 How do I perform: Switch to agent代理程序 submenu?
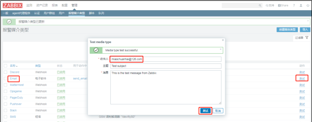(21, 13)
